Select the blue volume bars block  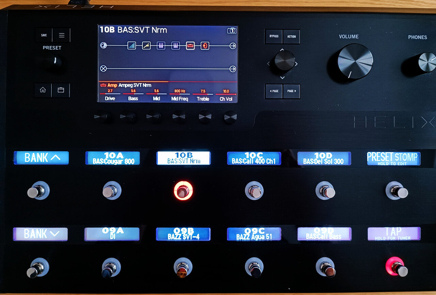point(132,46)
